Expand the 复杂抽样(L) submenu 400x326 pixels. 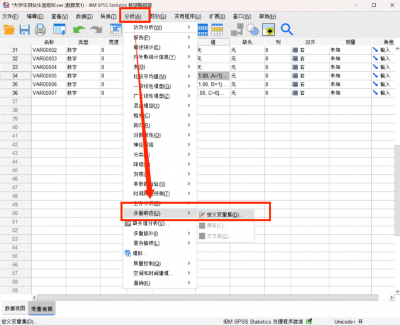(160, 243)
